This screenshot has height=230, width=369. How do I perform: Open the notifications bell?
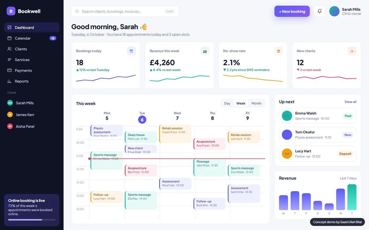[x=319, y=11]
